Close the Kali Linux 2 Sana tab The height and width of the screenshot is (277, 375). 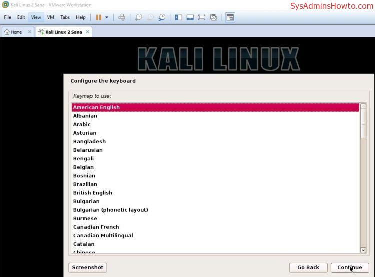pos(88,32)
